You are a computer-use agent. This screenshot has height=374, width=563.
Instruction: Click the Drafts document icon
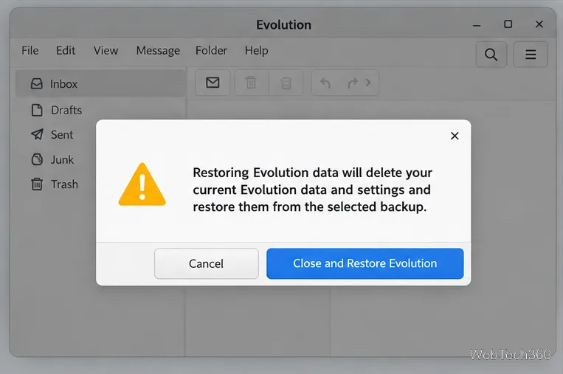pyautogui.click(x=37, y=110)
